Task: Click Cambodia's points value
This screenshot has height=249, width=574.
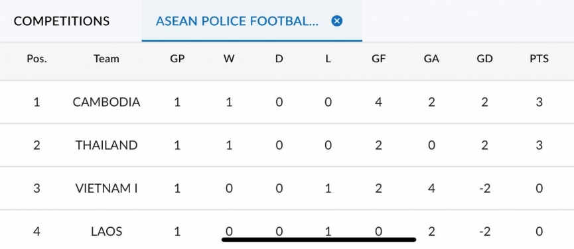Action: 539,102
